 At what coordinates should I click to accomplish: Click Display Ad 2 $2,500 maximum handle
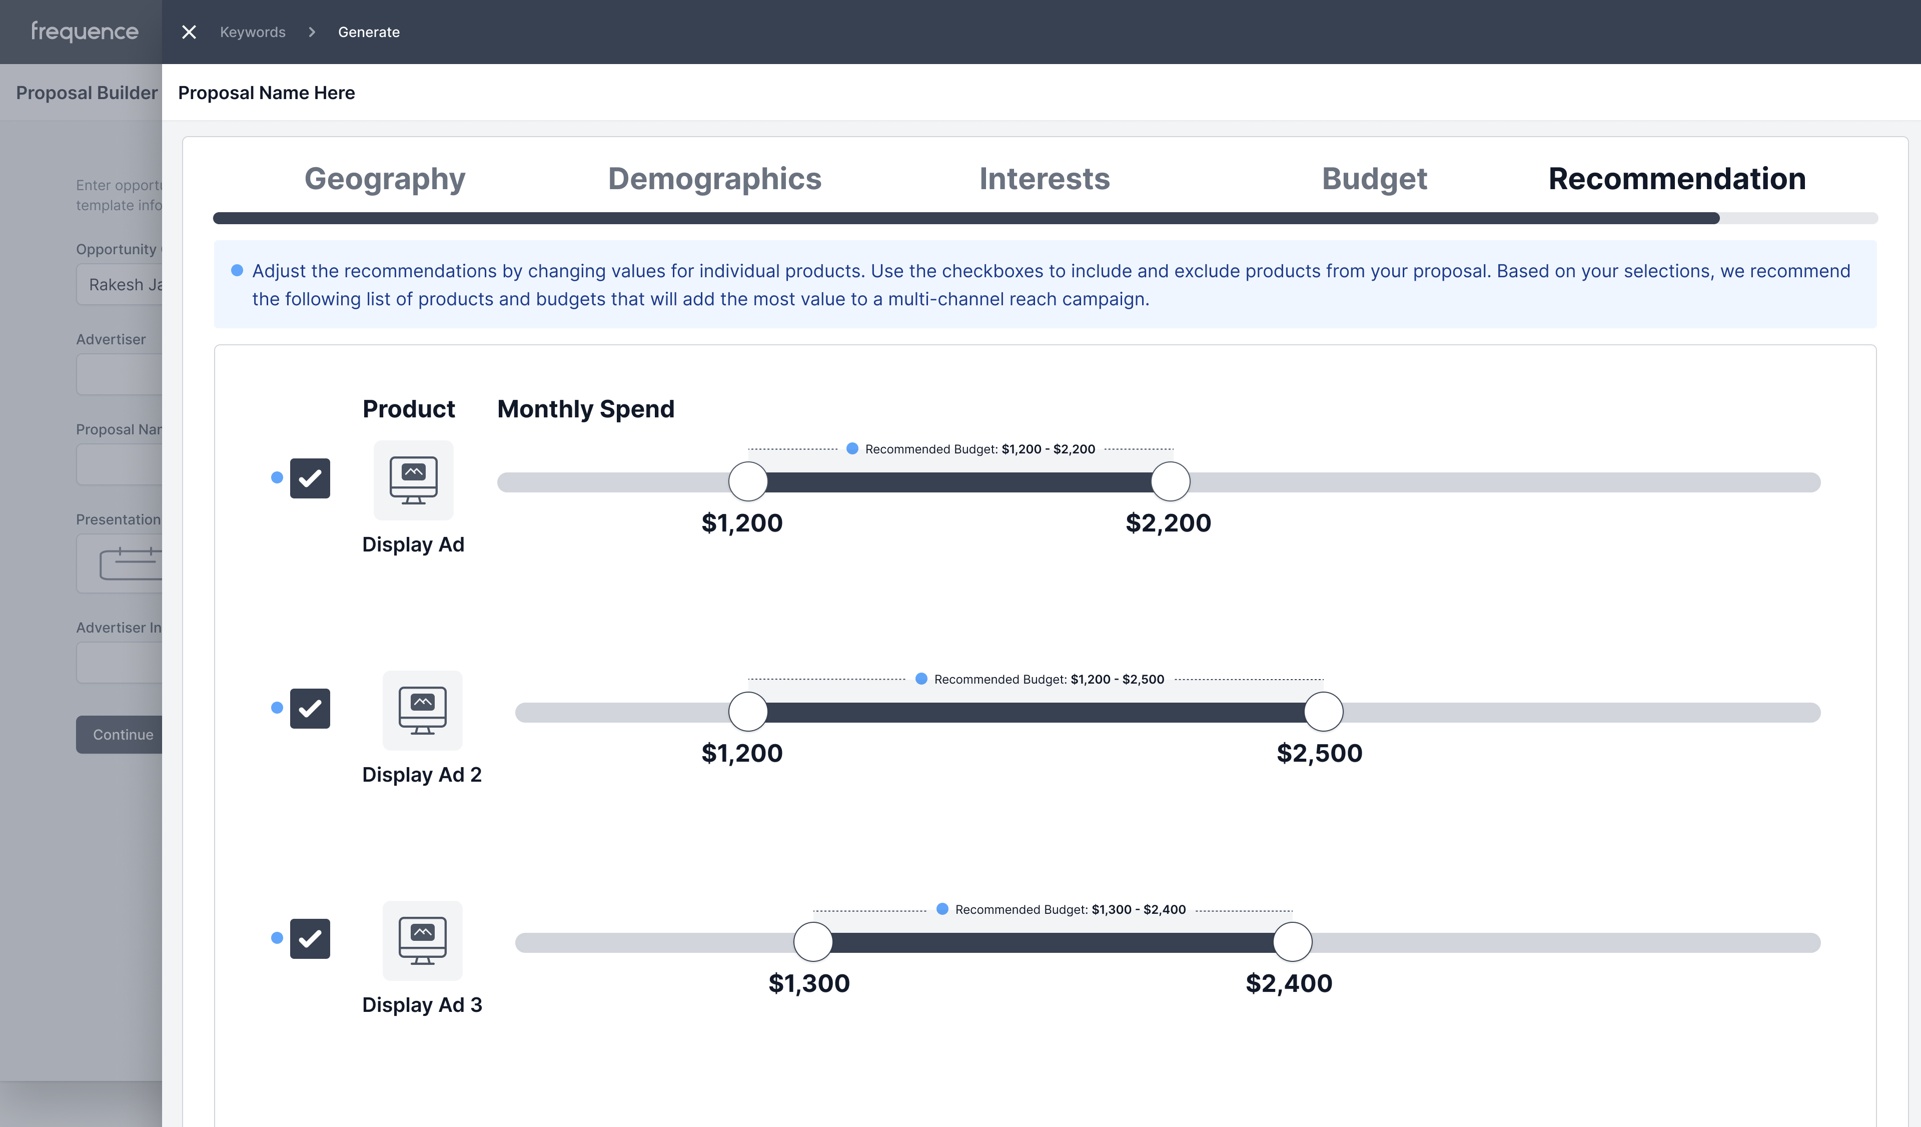1323,712
